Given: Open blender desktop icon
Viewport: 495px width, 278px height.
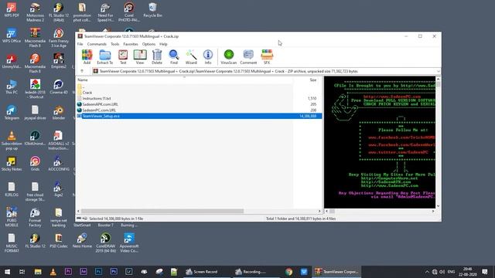Looking at the screenshot, I should point(59,113).
